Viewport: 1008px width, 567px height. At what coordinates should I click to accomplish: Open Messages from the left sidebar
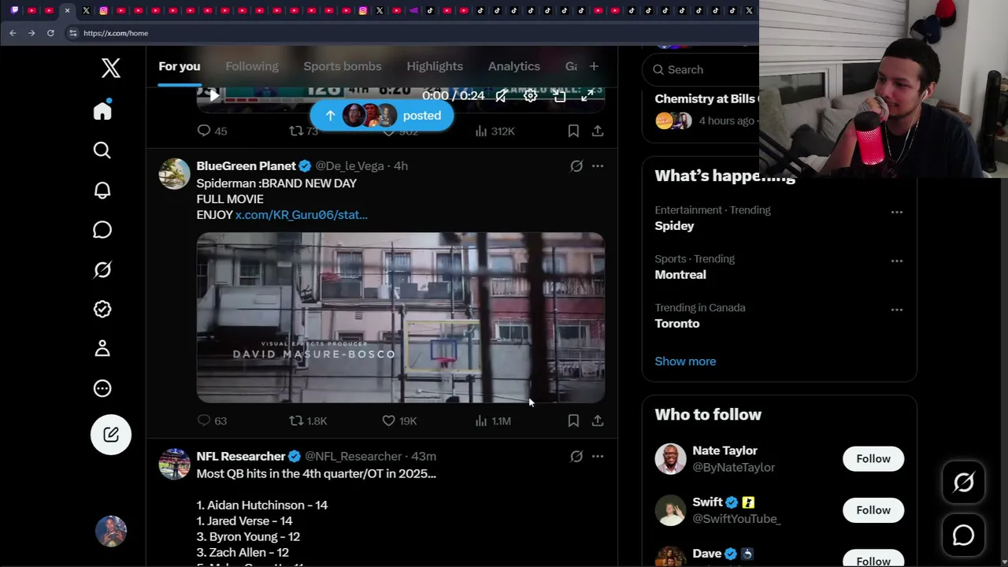click(102, 230)
